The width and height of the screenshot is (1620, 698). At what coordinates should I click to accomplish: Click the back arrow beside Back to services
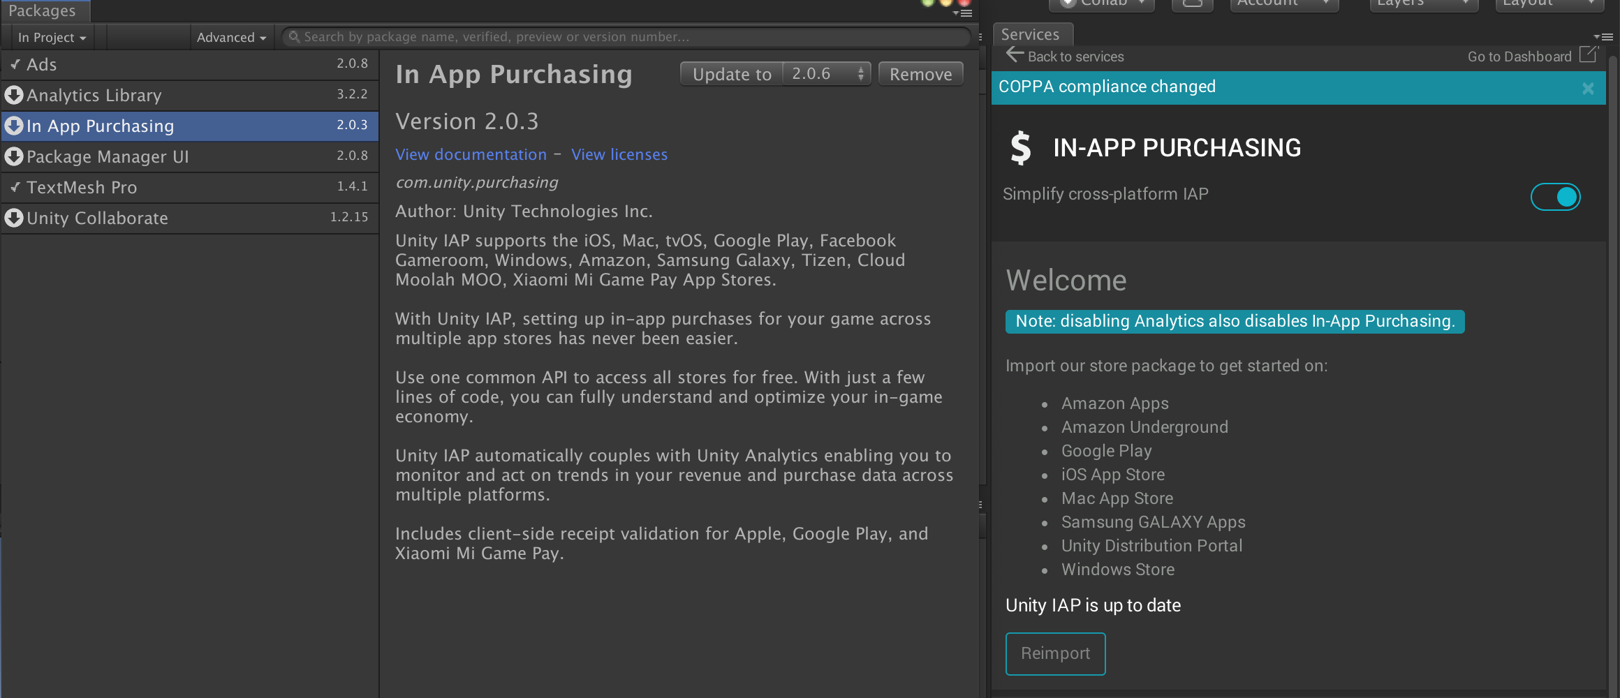point(1015,54)
